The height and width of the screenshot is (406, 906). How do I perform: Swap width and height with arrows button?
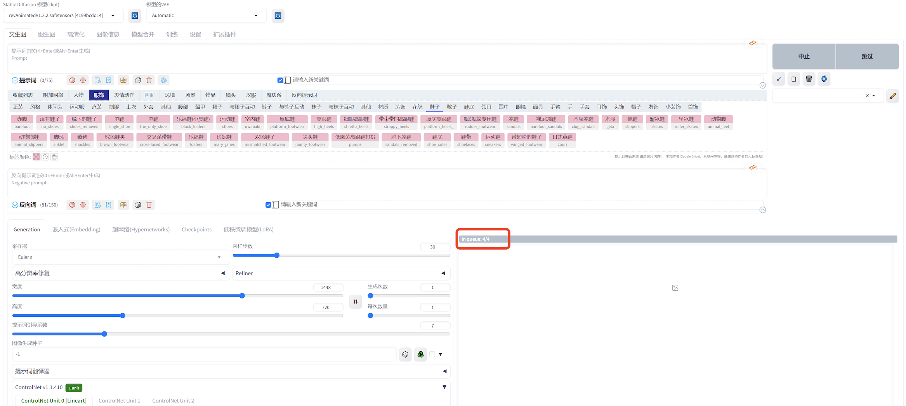(356, 302)
